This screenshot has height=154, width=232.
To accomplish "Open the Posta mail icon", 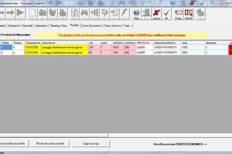I will coord(178,14).
